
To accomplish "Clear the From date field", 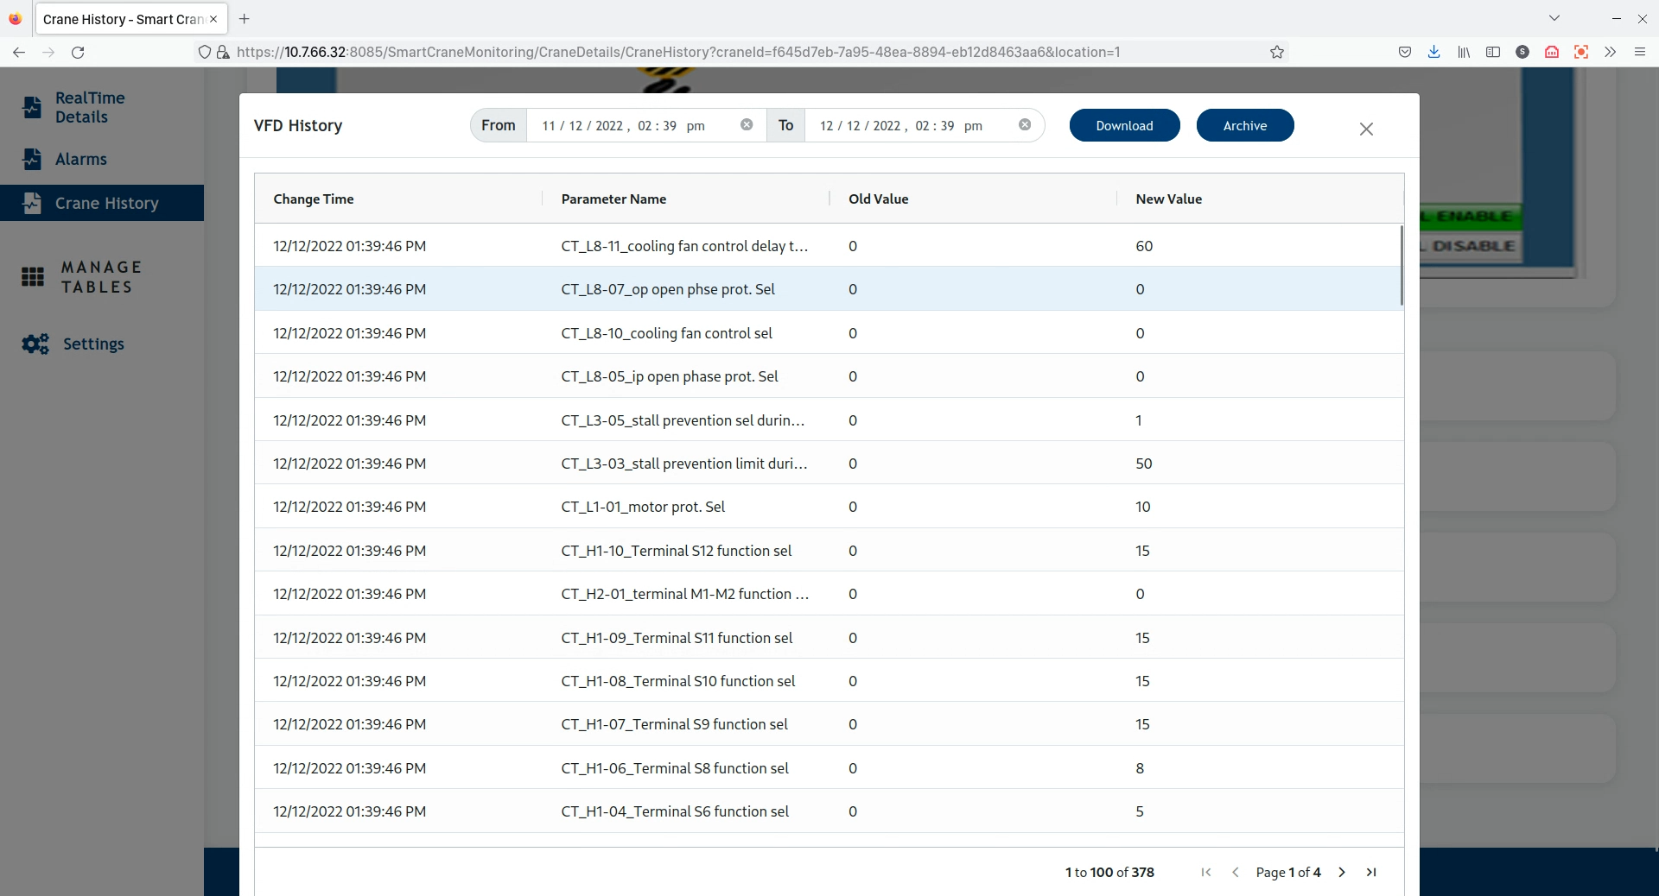I will click(747, 125).
